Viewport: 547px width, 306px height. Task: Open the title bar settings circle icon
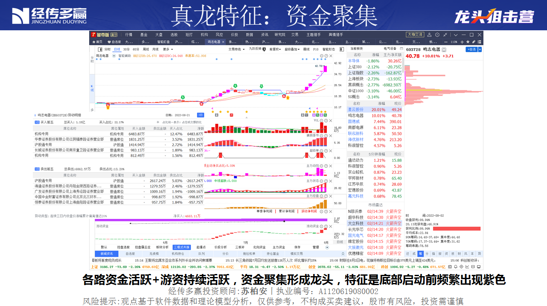[437, 35]
